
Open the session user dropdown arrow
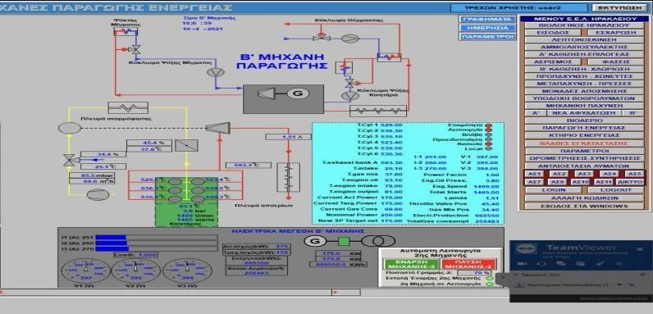[619, 284]
